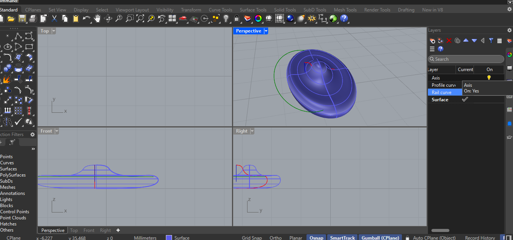Toggle Grid Snap in the status bar
This screenshot has height=240, width=513.
point(252,238)
